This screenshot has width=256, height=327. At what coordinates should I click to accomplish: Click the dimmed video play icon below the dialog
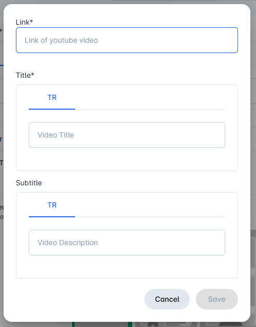(x=153, y=324)
